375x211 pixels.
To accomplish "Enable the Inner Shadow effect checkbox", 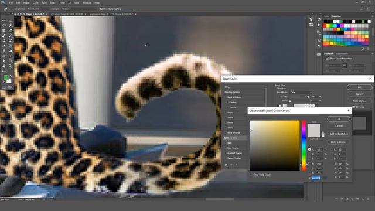I will tap(226, 133).
